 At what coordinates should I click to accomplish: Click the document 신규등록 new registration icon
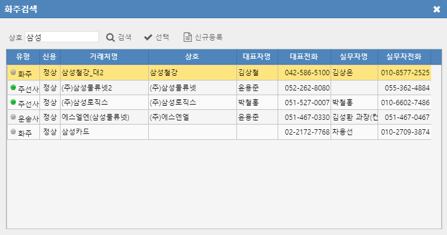(187, 37)
